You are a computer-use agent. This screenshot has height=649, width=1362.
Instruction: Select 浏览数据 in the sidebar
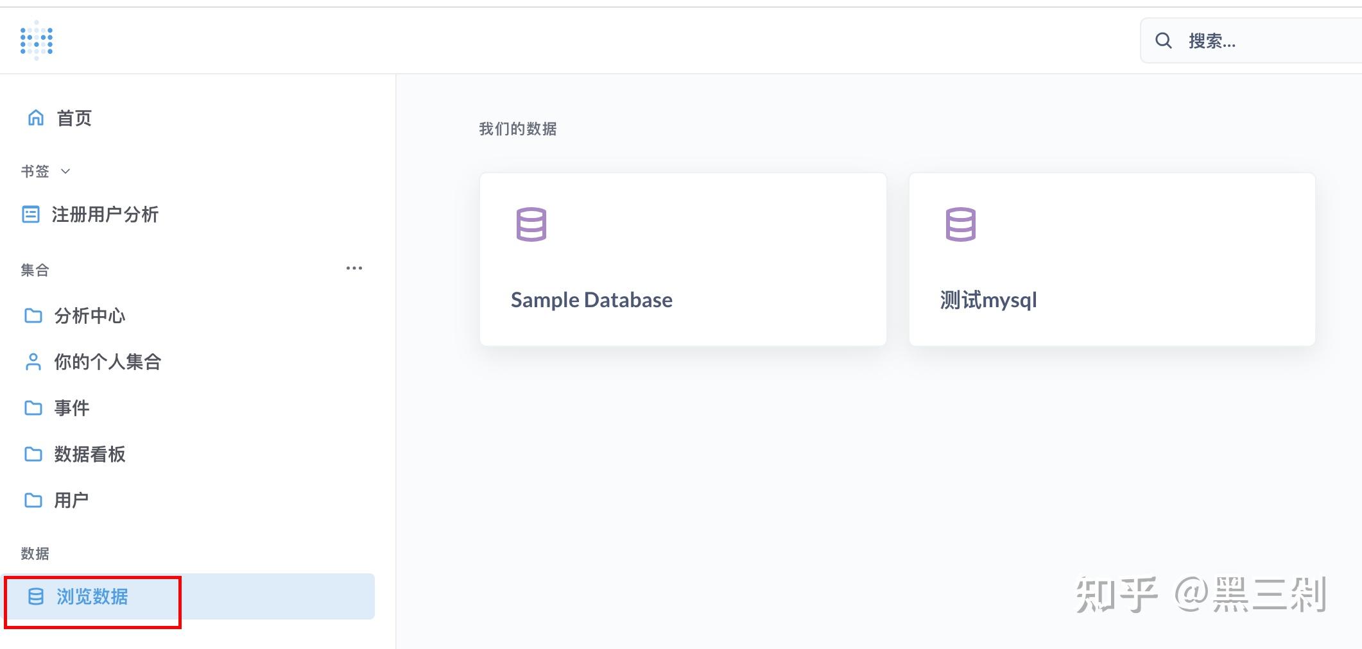pyautogui.click(x=91, y=597)
